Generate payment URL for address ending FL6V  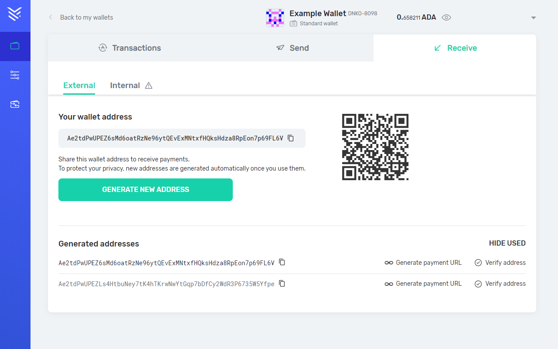pos(423,263)
